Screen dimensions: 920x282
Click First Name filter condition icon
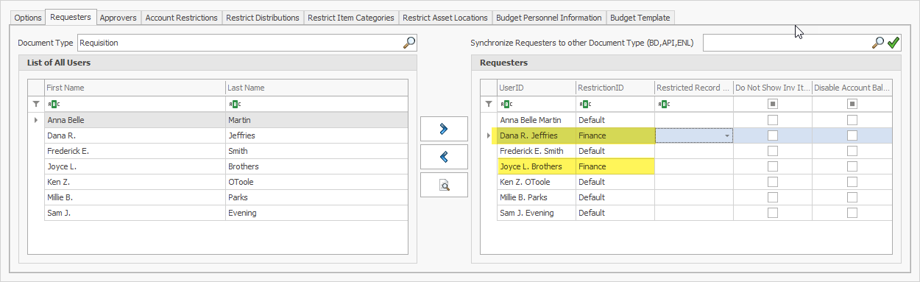click(54, 104)
